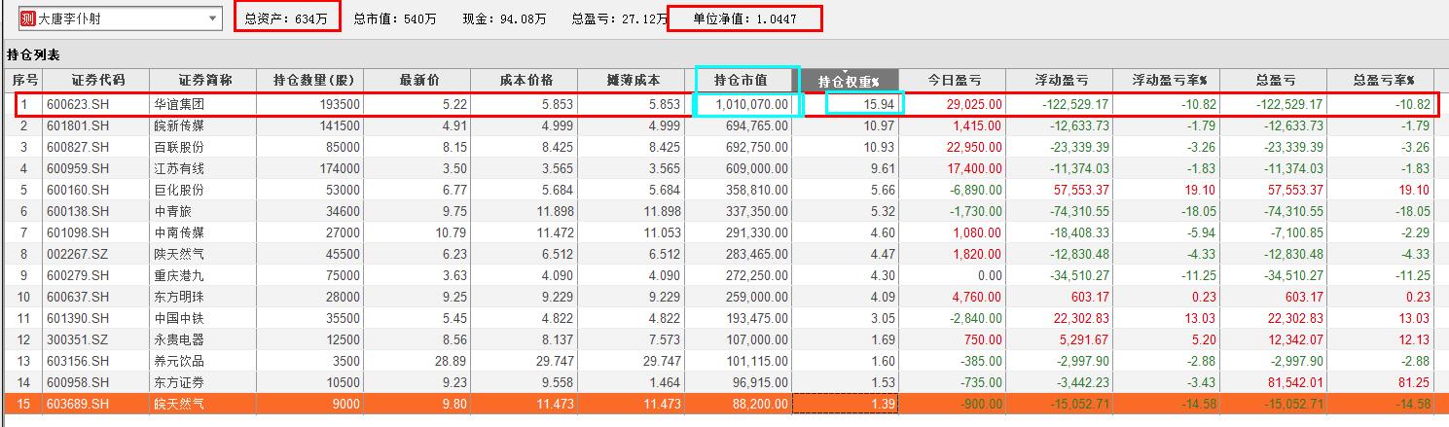Click security code 600623.SH

click(78, 103)
